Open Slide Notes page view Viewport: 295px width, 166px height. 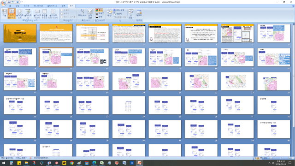19,13
